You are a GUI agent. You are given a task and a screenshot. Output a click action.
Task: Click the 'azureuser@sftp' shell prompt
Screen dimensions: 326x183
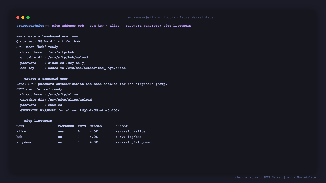click(30, 26)
